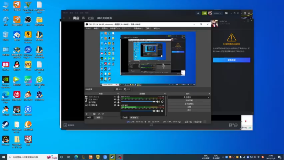Image resolution: width=284 pixels, height=160 pixels.
Task: Switch to the audio mixer tab
Action: point(125,118)
